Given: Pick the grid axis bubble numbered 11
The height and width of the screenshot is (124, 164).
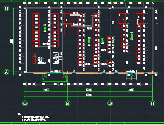Looking at the screenshot, I should [152, 103].
